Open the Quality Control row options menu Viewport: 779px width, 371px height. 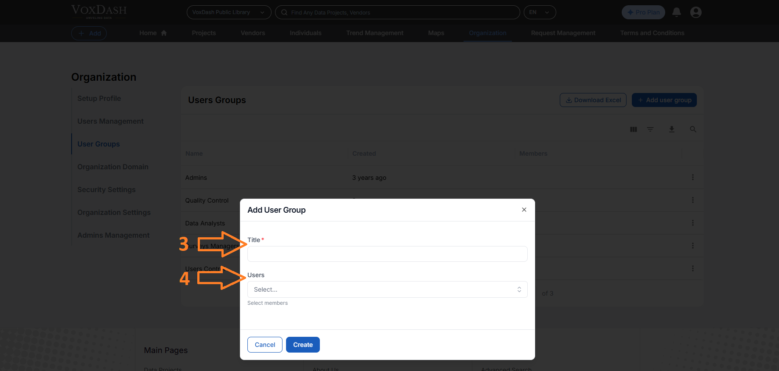(692, 200)
